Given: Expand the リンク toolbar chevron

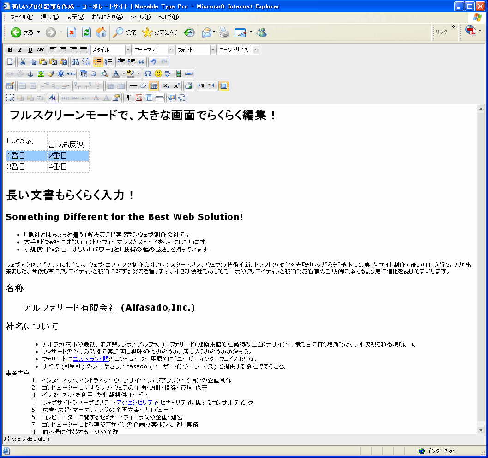Looking at the screenshot, I should click(x=453, y=27).
